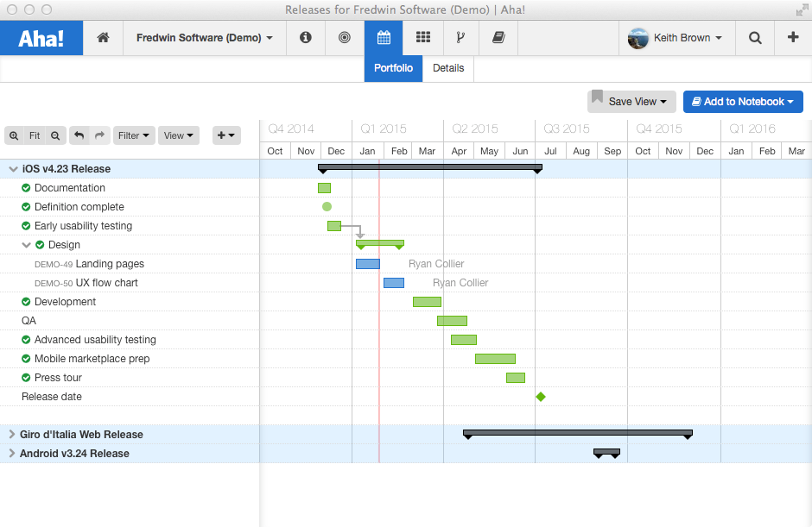Viewport: 812px width, 527px height.
Task: Click the Q2 2015 quarter header
Action: [475, 129]
